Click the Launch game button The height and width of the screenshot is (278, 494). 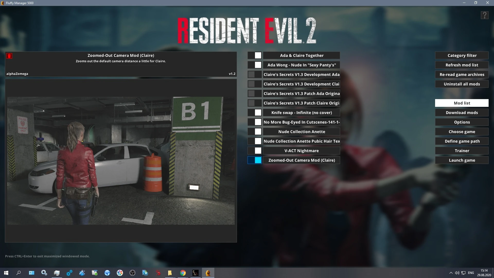[x=462, y=160]
